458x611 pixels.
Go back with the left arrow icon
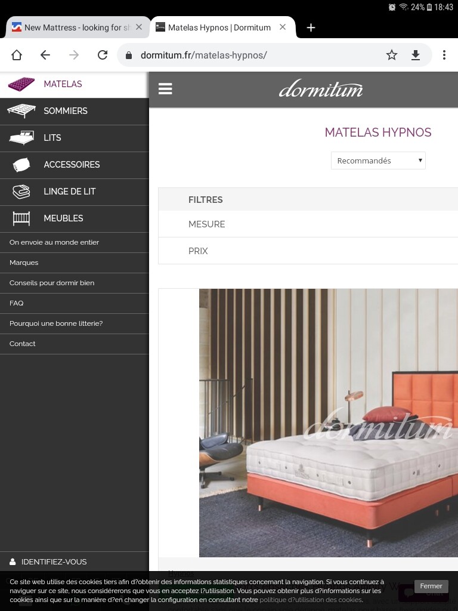pyautogui.click(x=45, y=55)
